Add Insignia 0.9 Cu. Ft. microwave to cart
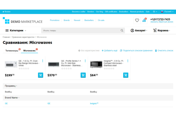Viewport: 176px width, 117px height. pyautogui.click(x=126, y=75)
